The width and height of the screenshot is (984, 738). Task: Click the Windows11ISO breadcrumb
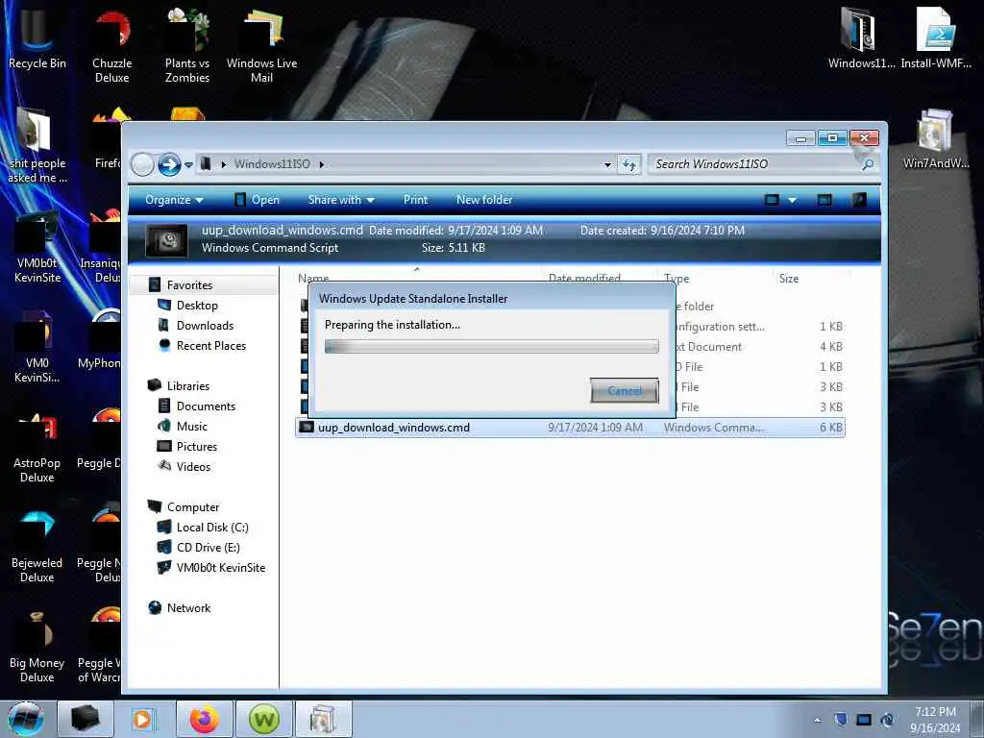[272, 164]
